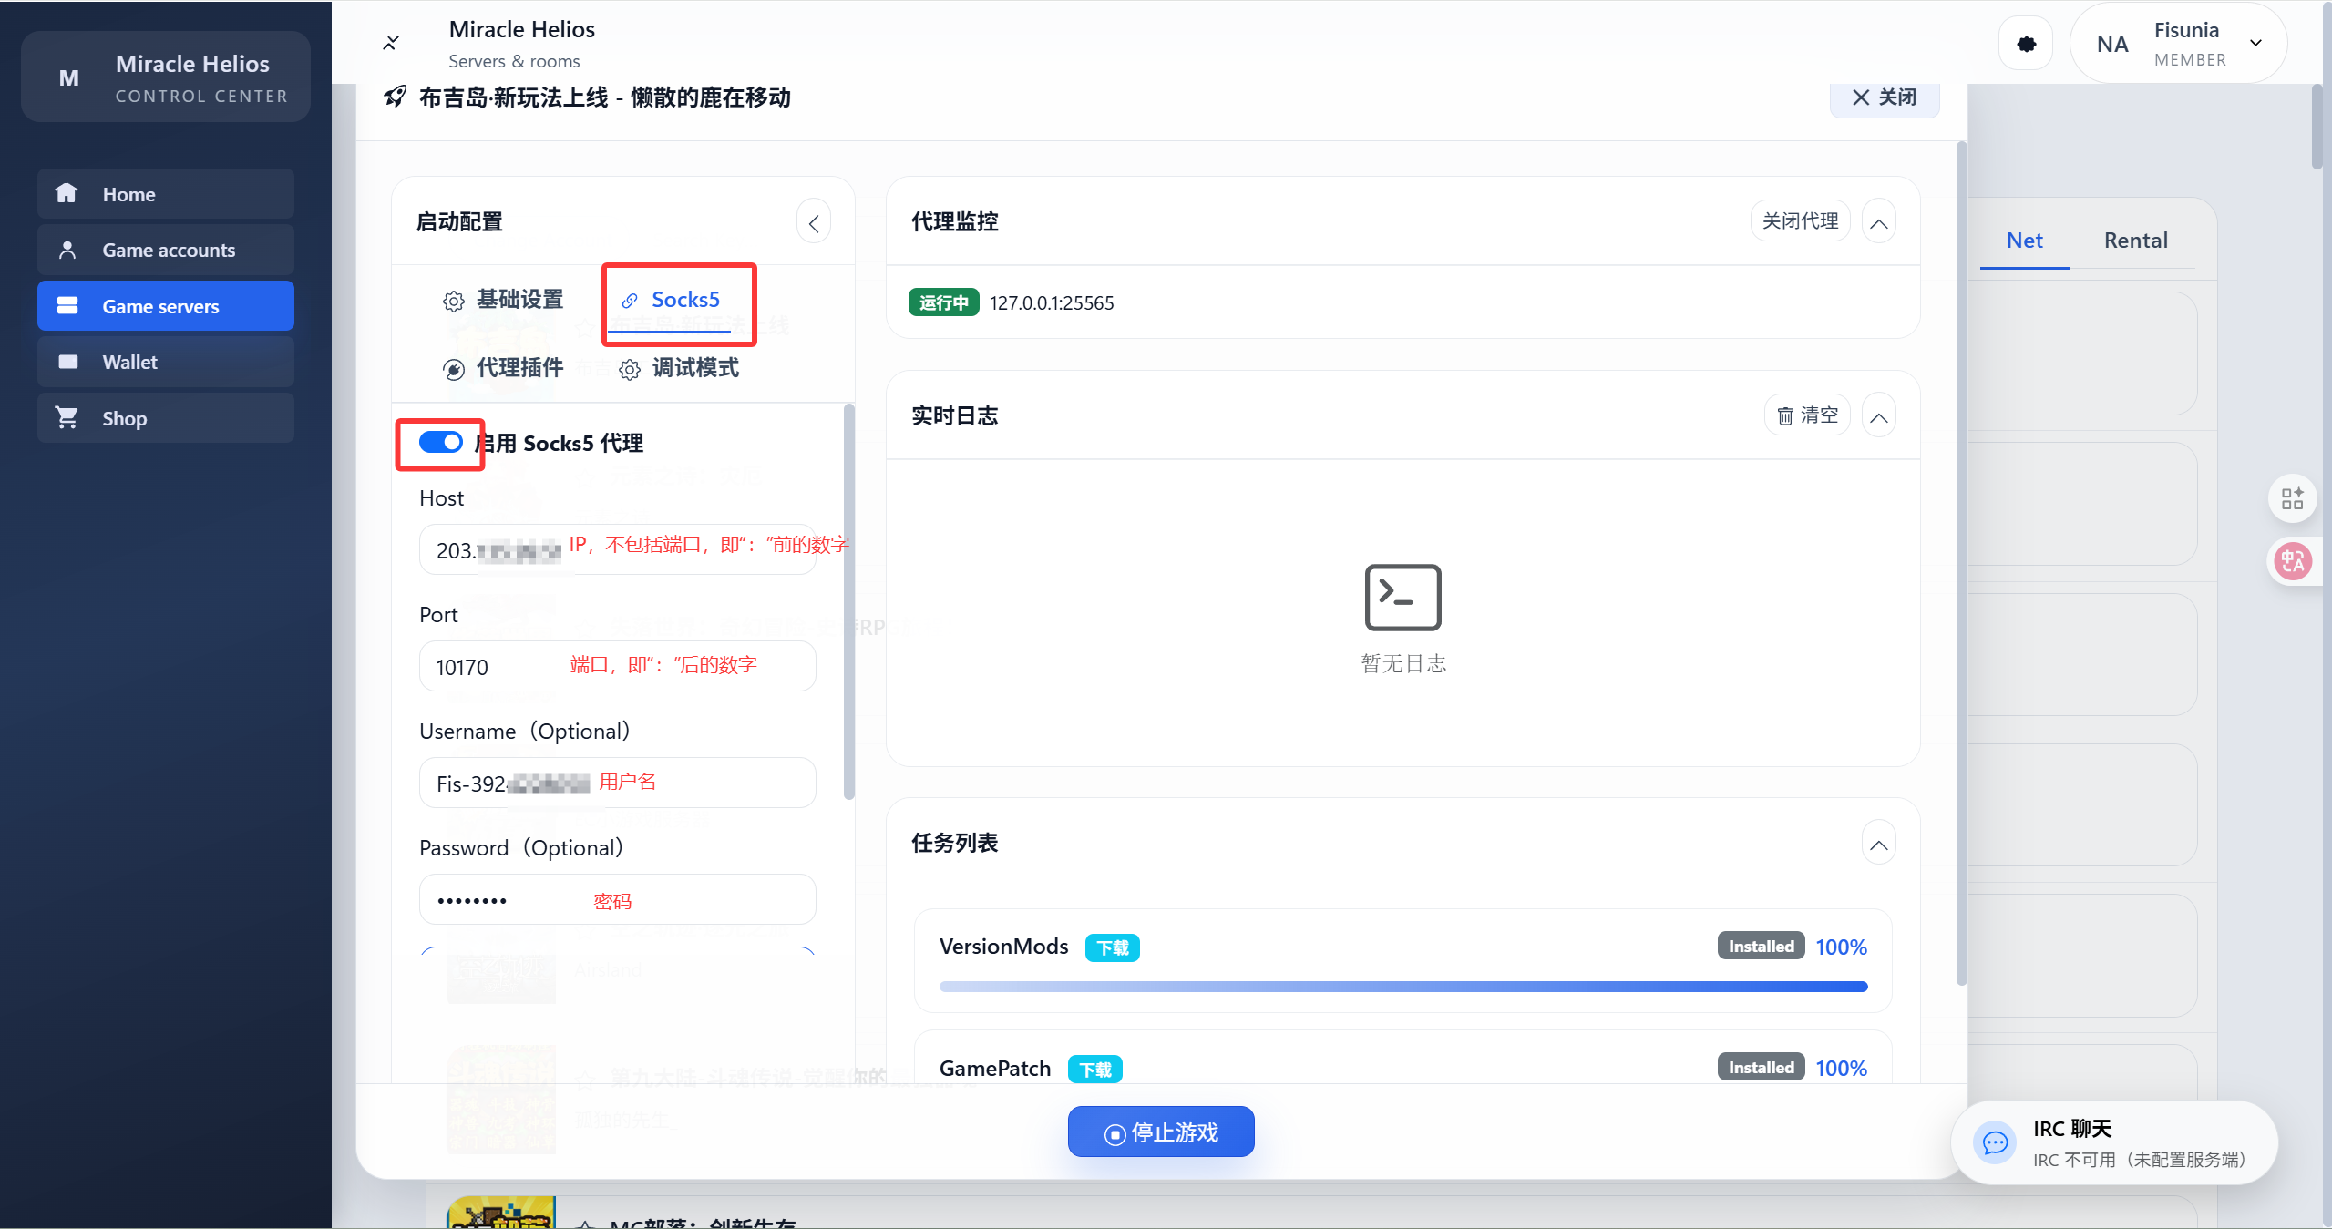The width and height of the screenshot is (2332, 1229).
Task: Select the Shop cart icon in the sidebar
Action: click(67, 417)
